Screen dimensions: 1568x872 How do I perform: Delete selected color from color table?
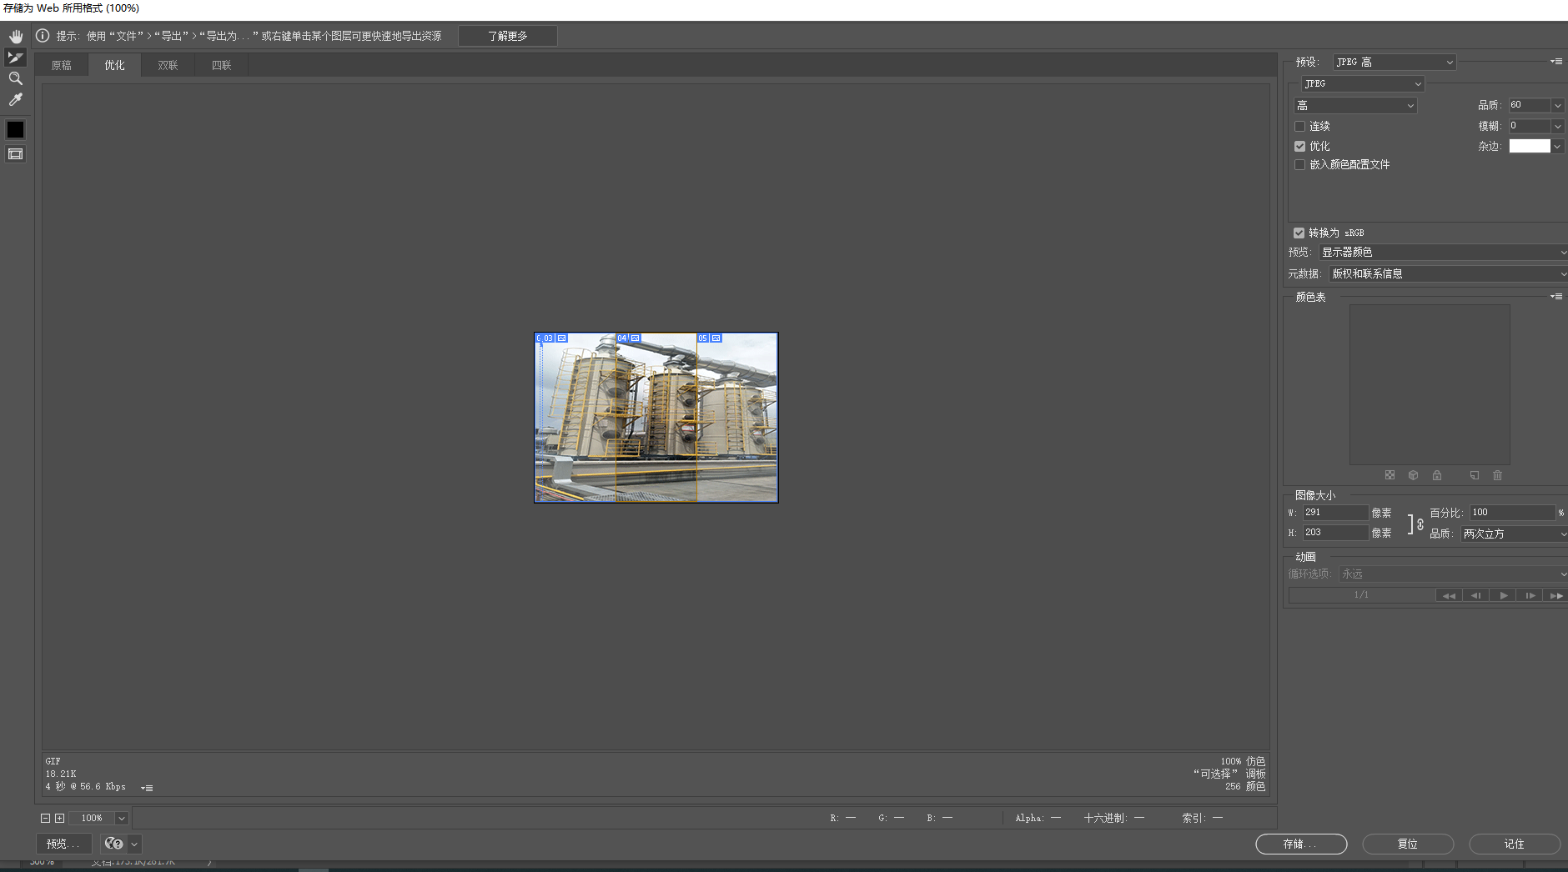click(1498, 475)
